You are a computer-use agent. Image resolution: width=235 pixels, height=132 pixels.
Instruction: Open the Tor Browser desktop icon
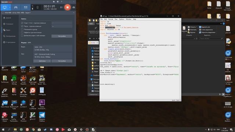click(5, 79)
